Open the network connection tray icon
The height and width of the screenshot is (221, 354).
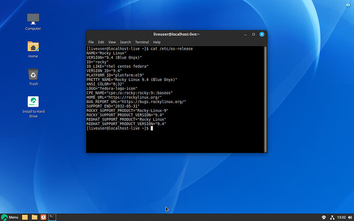tap(332, 217)
